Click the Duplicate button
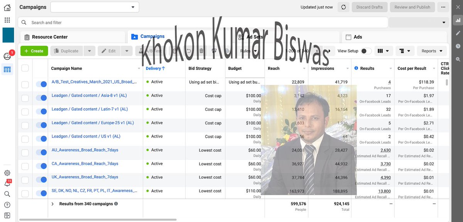The image size is (463, 222). click(x=67, y=51)
